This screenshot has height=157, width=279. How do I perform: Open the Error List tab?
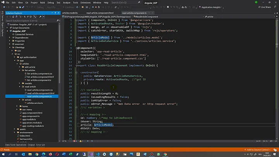41,145
